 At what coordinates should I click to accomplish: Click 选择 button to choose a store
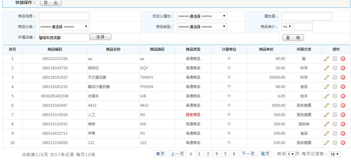click(x=100, y=37)
